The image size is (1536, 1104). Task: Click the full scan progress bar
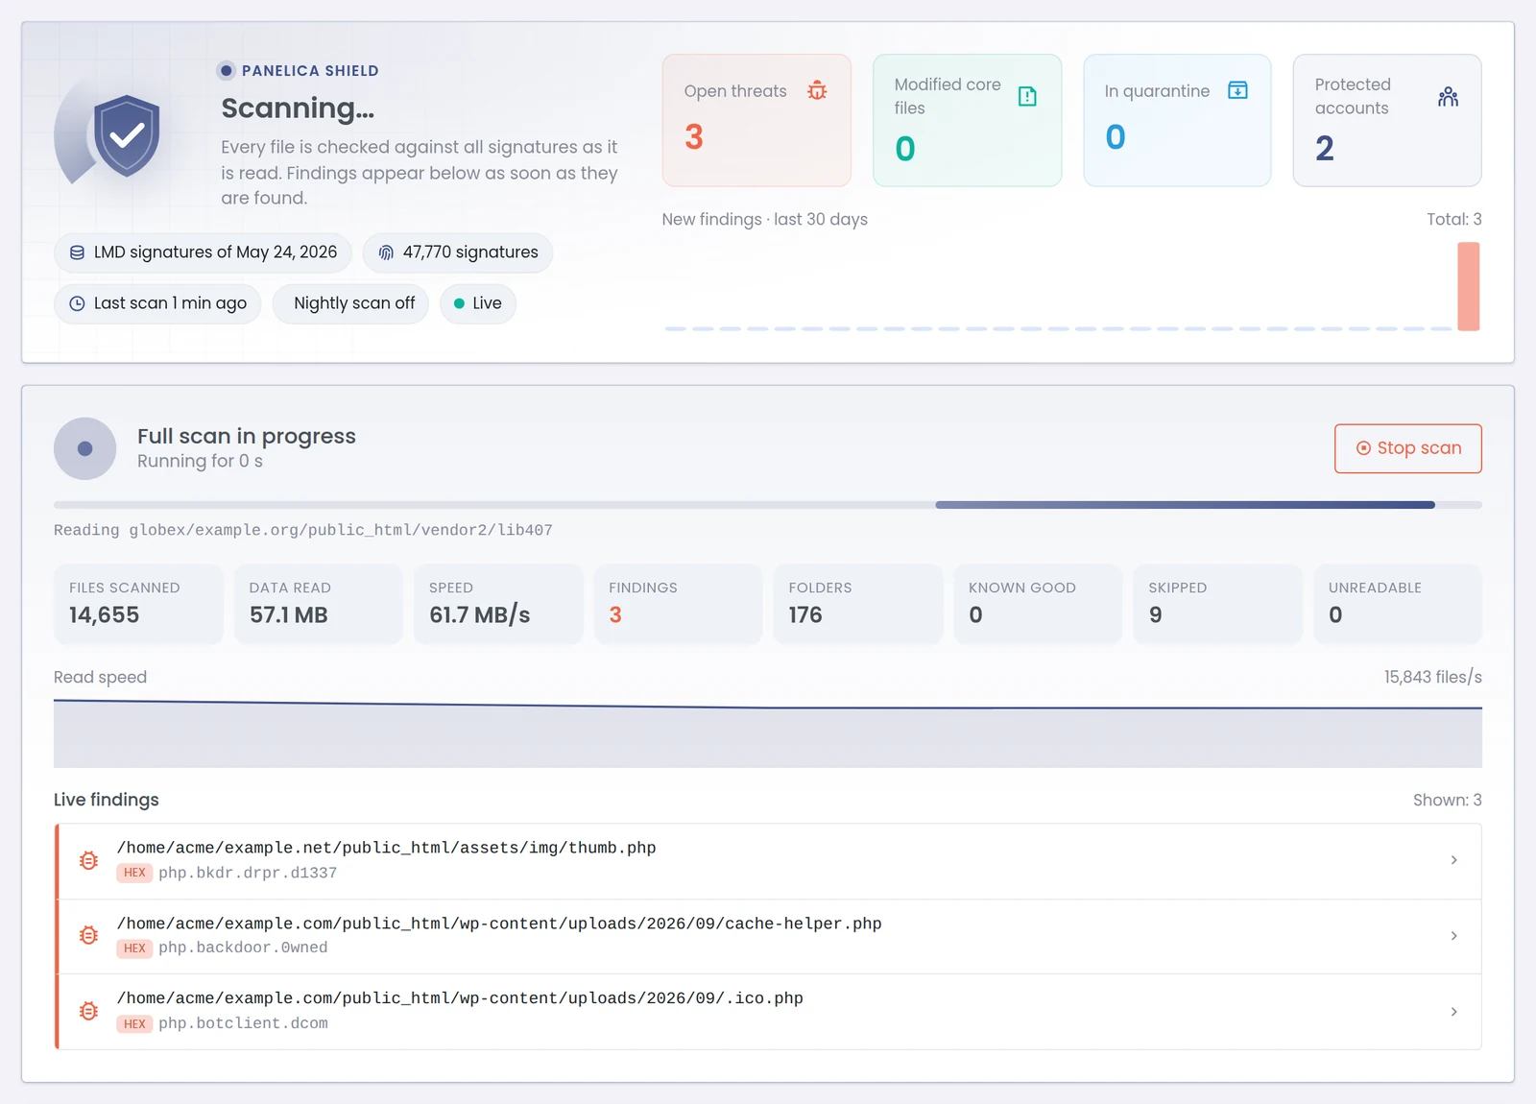(768, 505)
